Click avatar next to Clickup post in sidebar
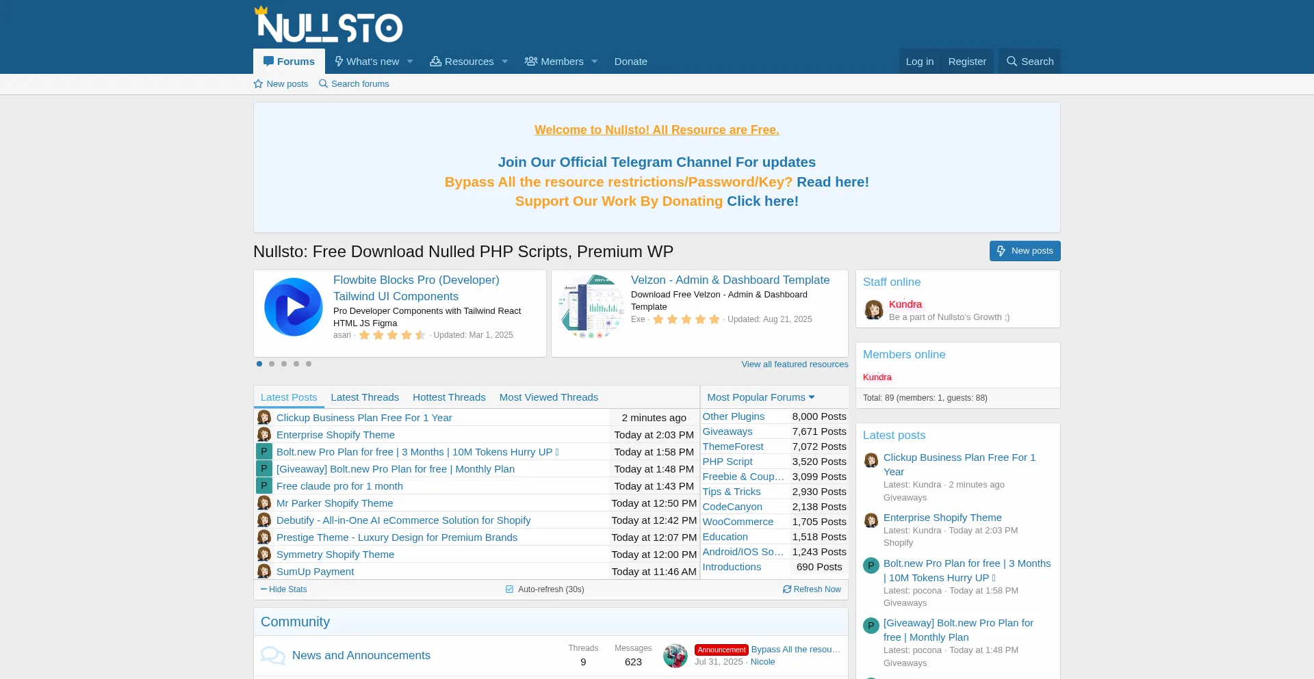The image size is (1314, 679). [871, 460]
